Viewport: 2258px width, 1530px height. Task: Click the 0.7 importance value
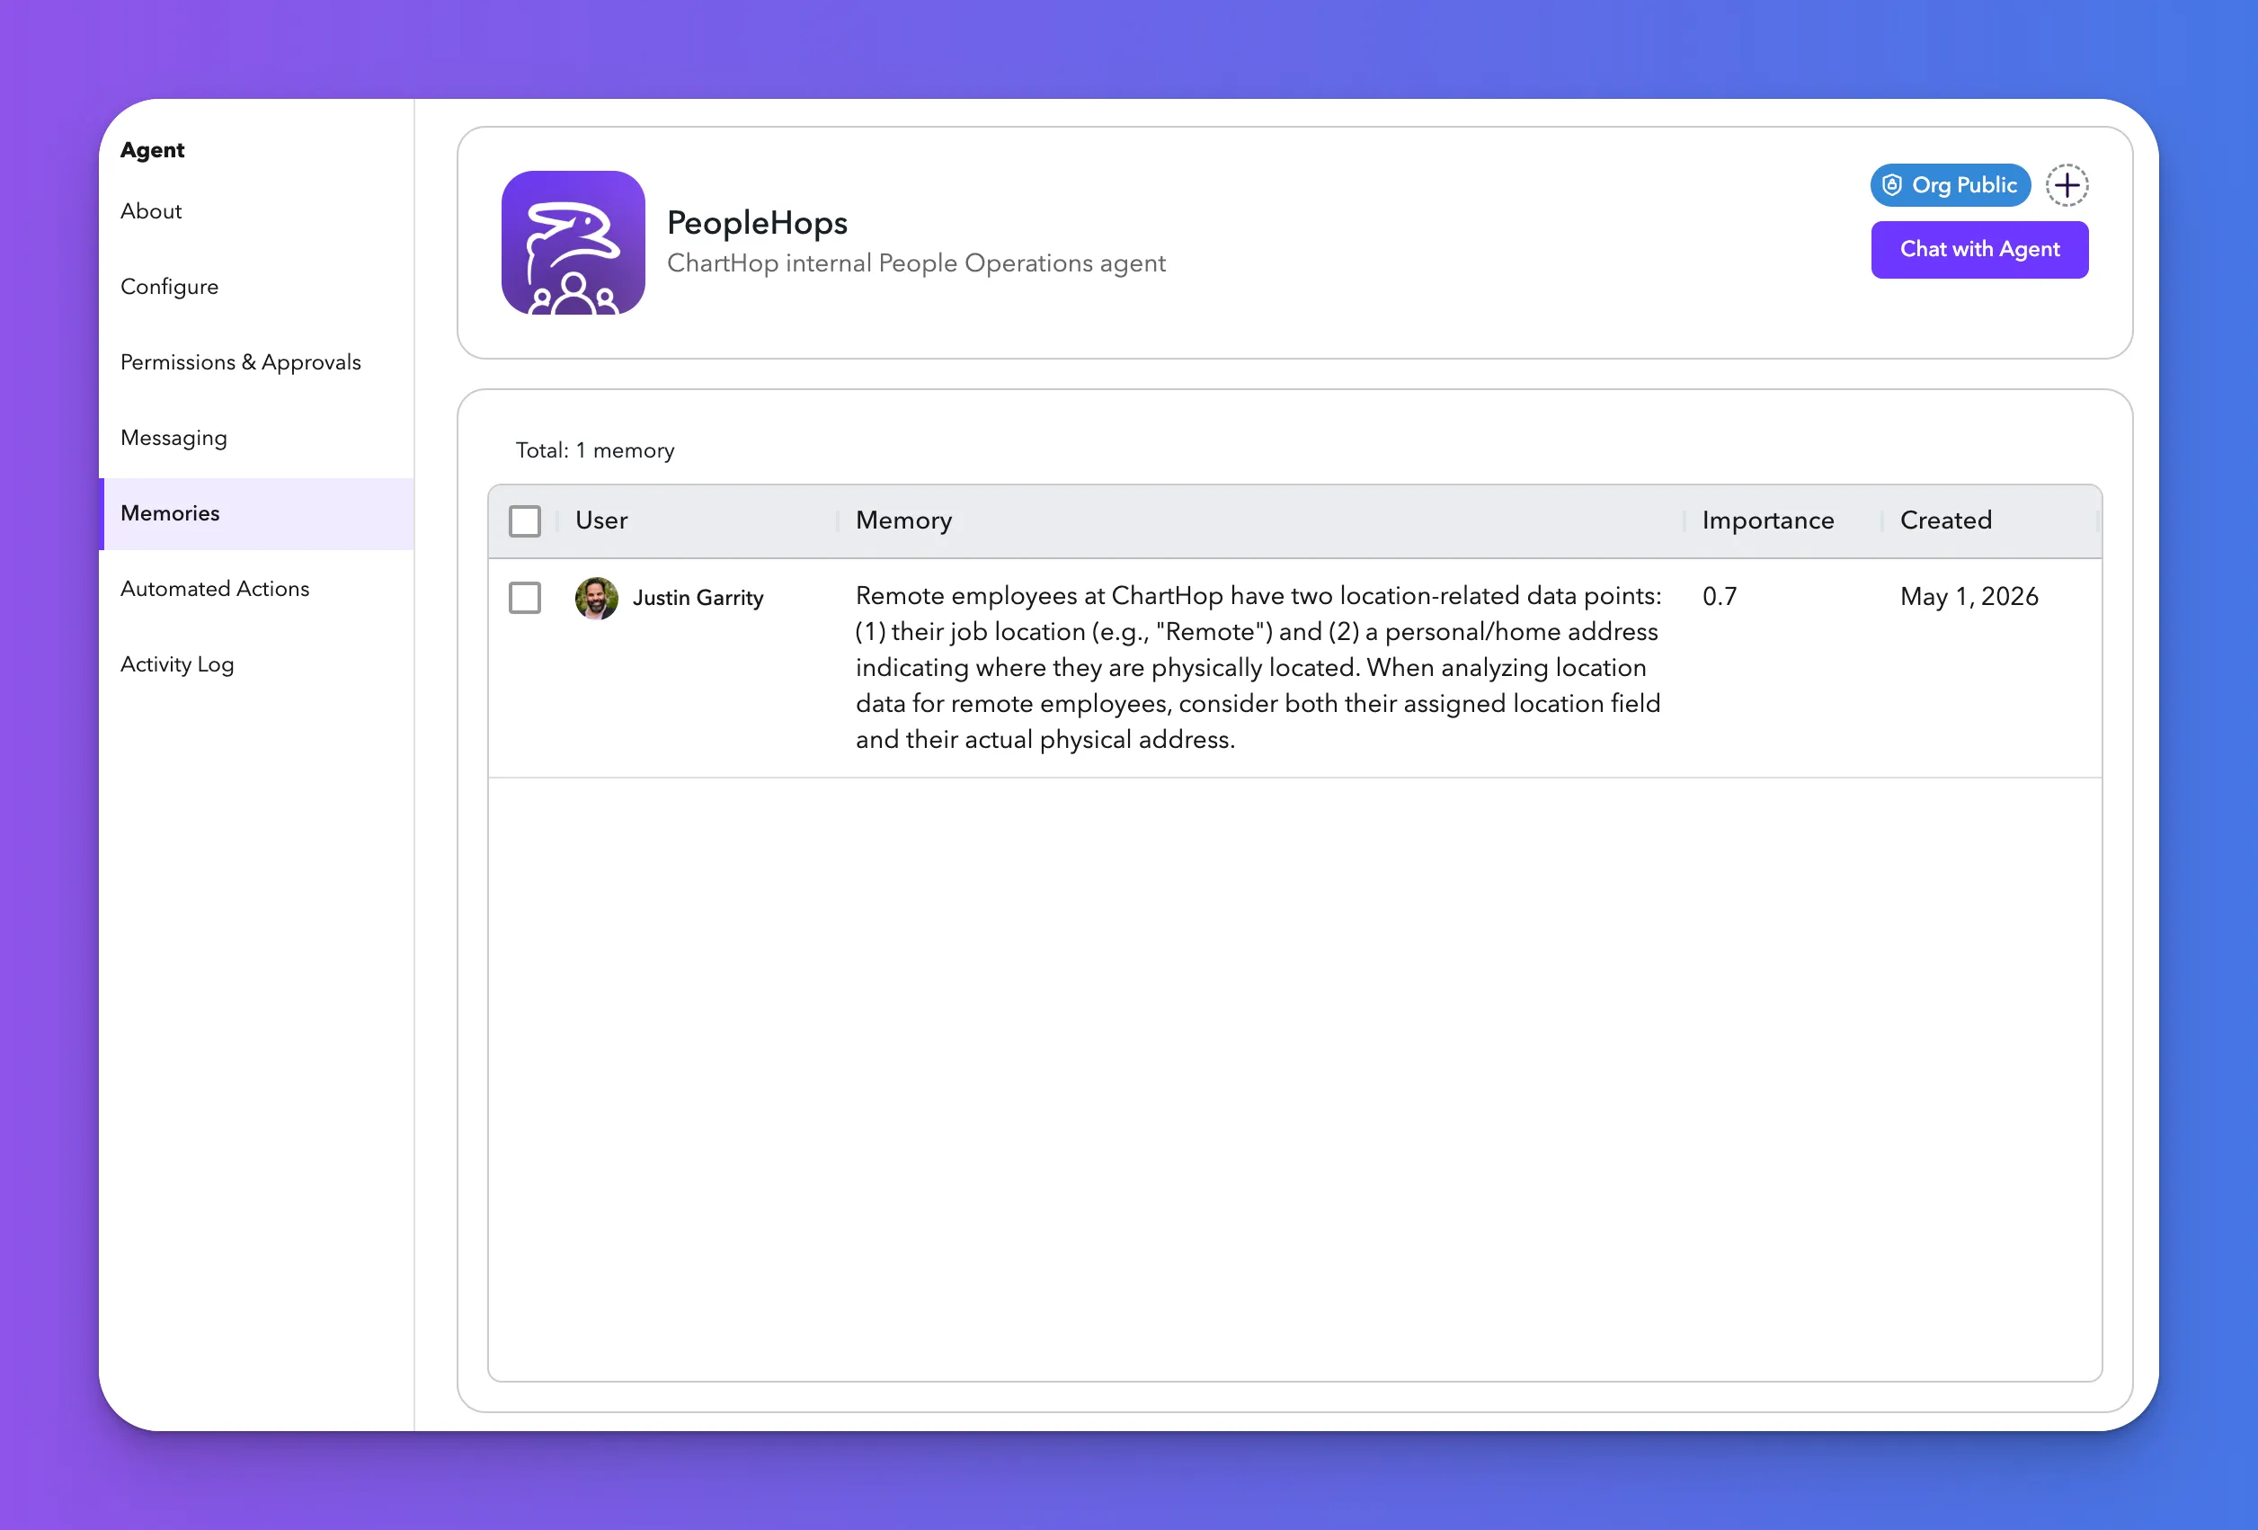pyautogui.click(x=1719, y=597)
